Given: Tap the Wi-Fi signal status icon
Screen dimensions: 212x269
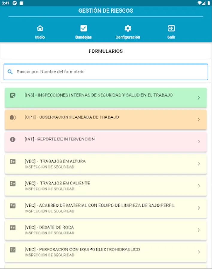Looking at the screenshot, I should (x=199, y=3).
